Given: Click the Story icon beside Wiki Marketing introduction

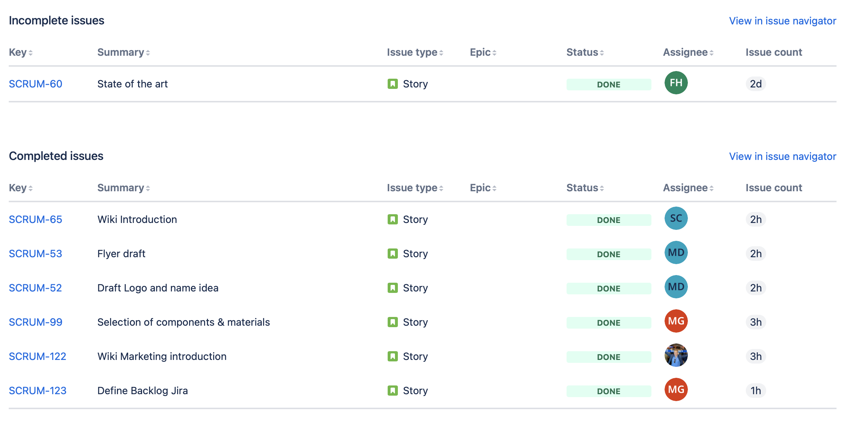Looking at the screenshot, I should (392, 356).
